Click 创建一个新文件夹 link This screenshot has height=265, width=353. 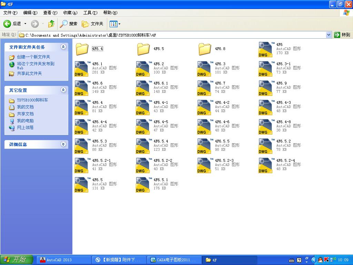click(x=33, y=57)
